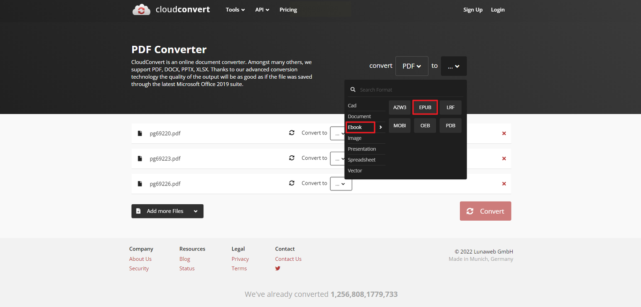Viewport: 641px width, 307px height.
Task: Click the file icon next to pg69223.pdf
Action: (140, 159)
